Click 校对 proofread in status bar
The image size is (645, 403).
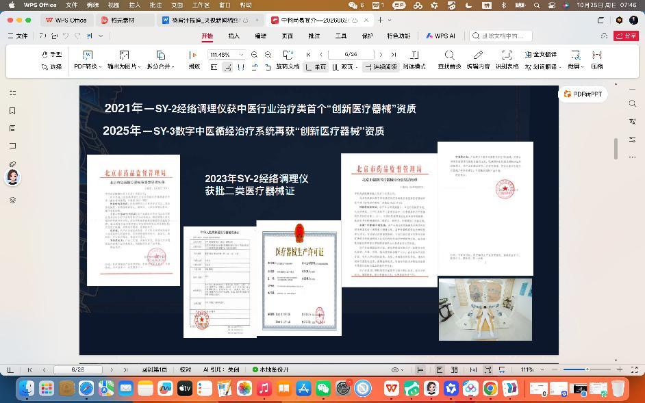186,369
